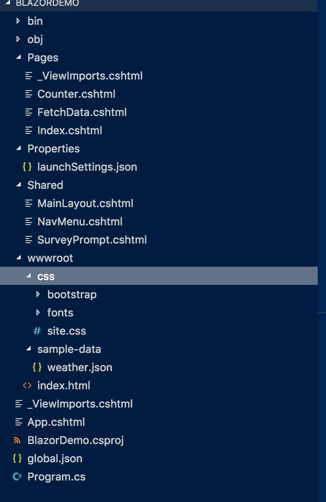
Task: Expand the obj folder
Action: tap(18, 39)
